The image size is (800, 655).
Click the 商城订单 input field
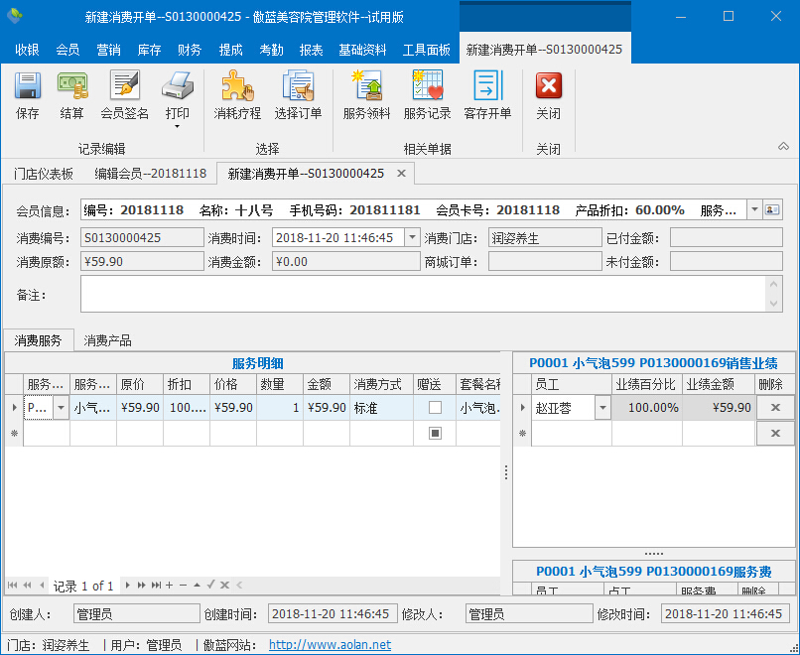tap(545, 262)
